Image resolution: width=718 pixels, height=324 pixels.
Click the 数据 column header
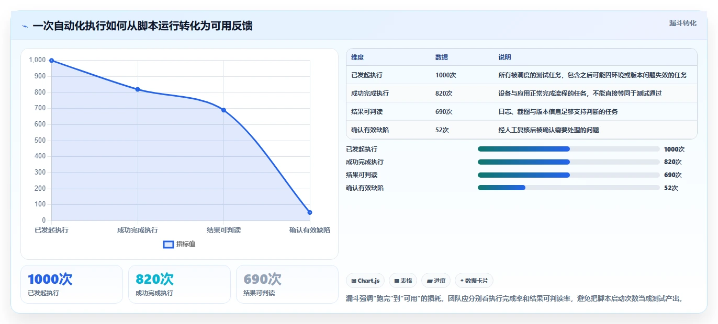(x=442, y=57)
